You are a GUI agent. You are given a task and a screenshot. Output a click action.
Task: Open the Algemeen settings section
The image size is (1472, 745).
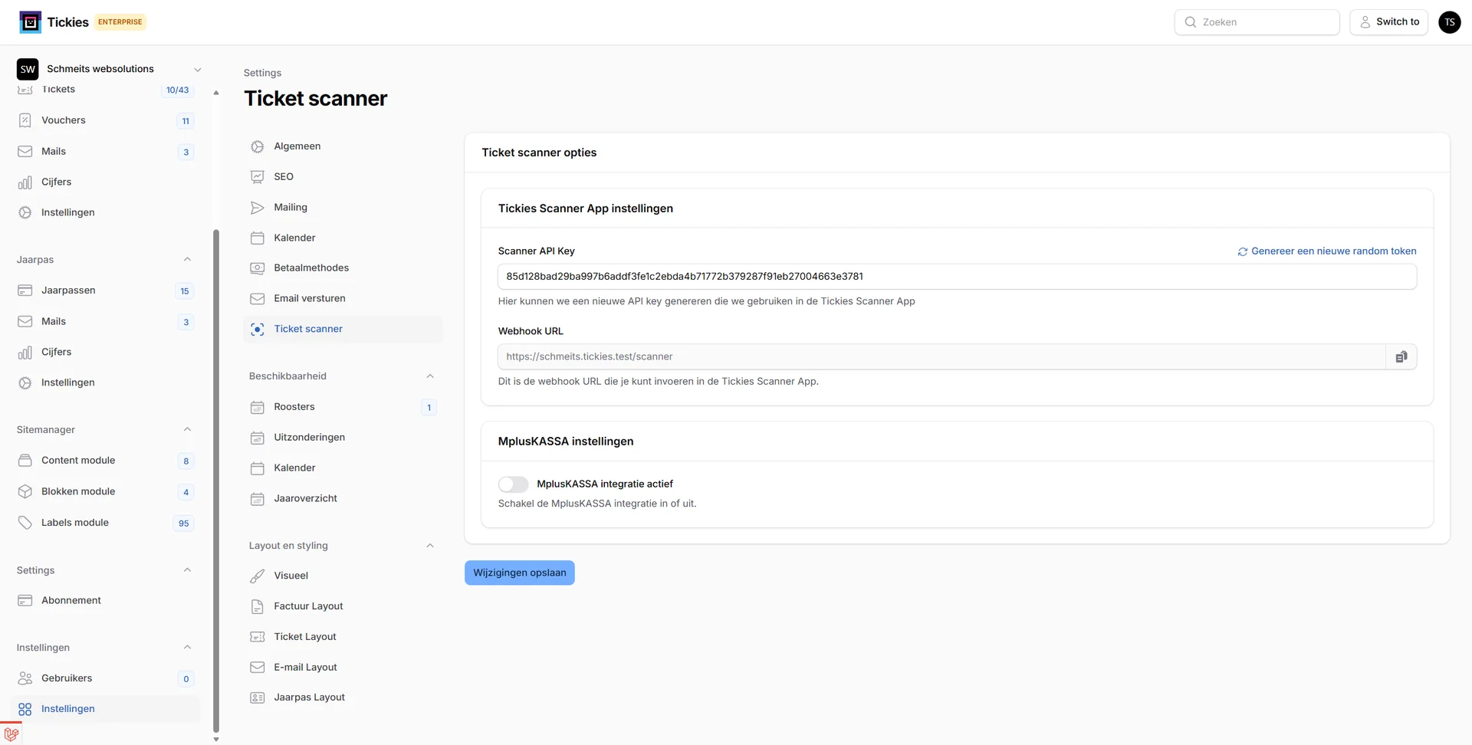(x=297, y=146)
